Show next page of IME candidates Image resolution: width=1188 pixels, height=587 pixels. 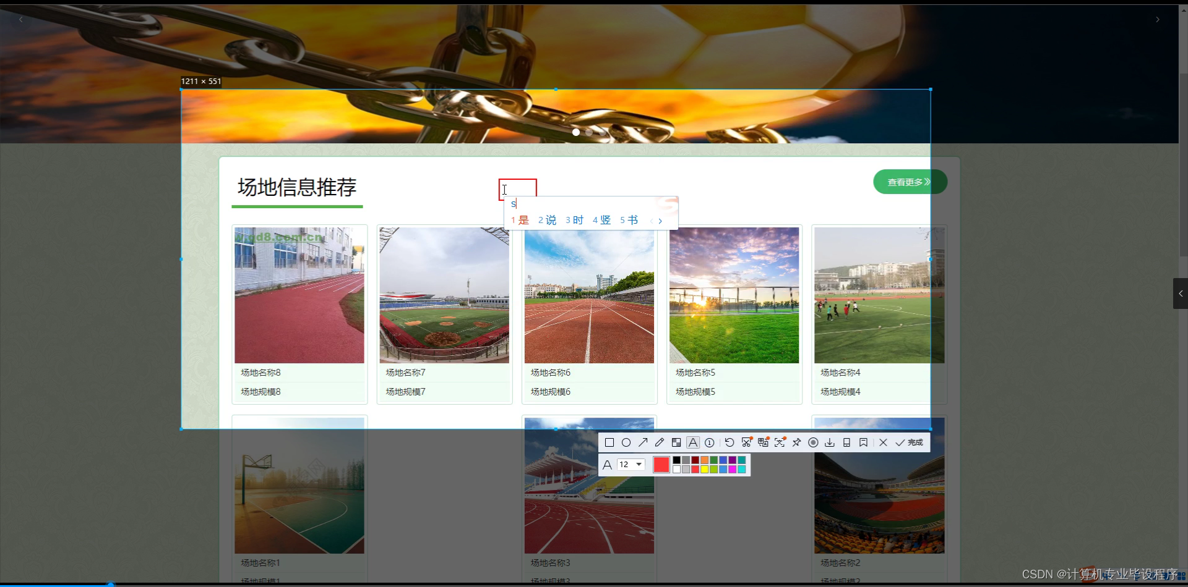click(x=660, y=221)
